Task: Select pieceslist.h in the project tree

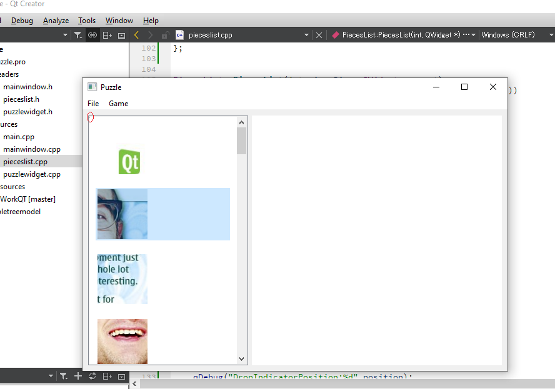Action: click(x=21, y=99)
